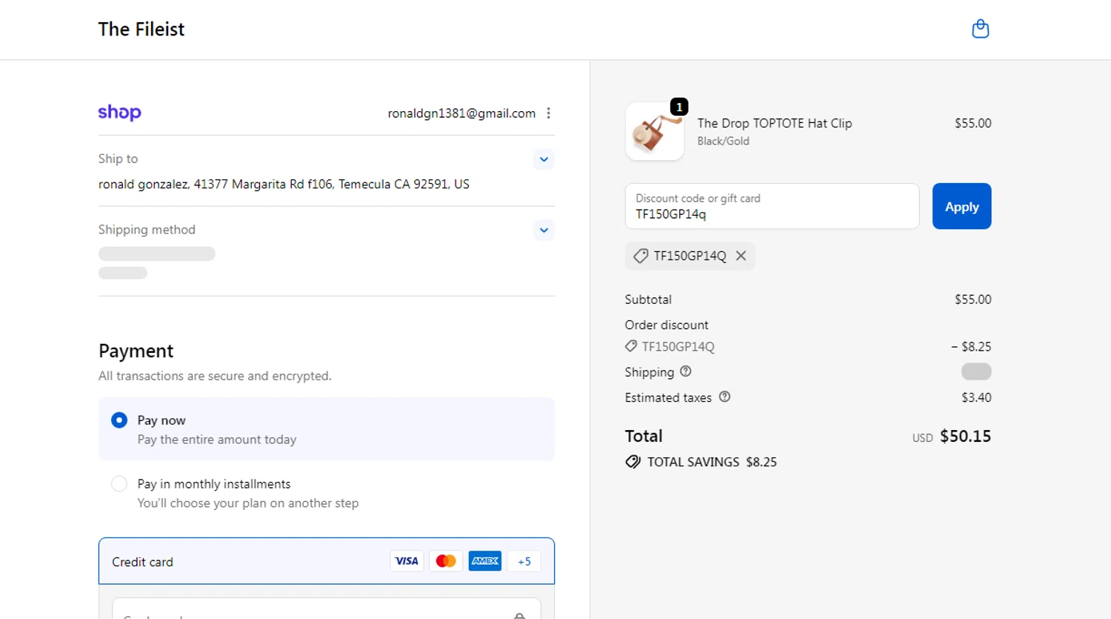Click the TOPTOTE Hat Clip product thumbnail

tap(655, 131)
